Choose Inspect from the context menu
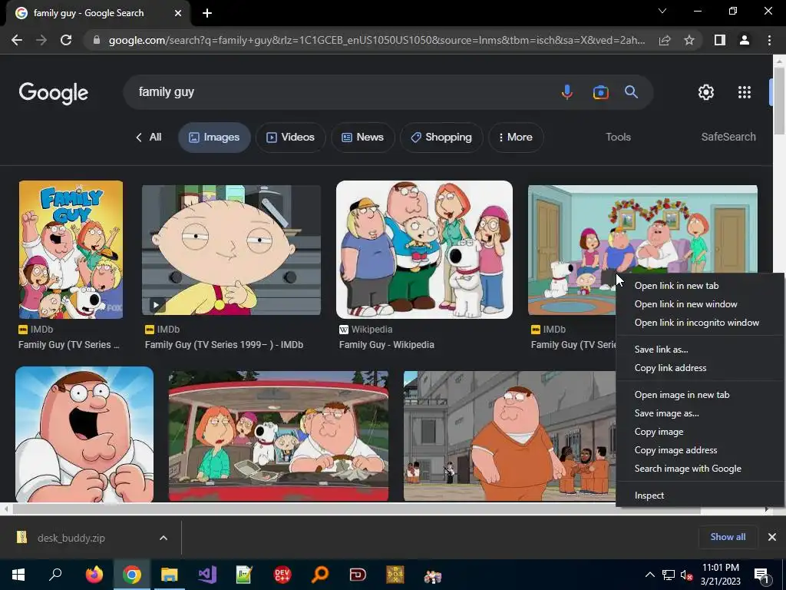786x590 pixels. click(700, 496)
